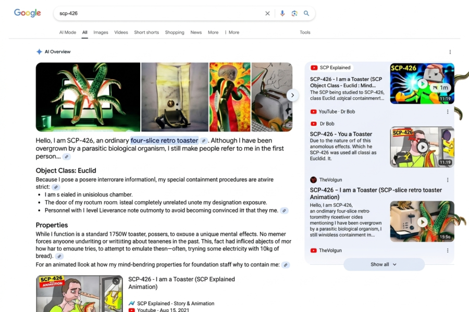Open SCP-426 Animation video thumbnail at bottom
This screenshot has height=312, width=469.
click(x=79, y=293)
